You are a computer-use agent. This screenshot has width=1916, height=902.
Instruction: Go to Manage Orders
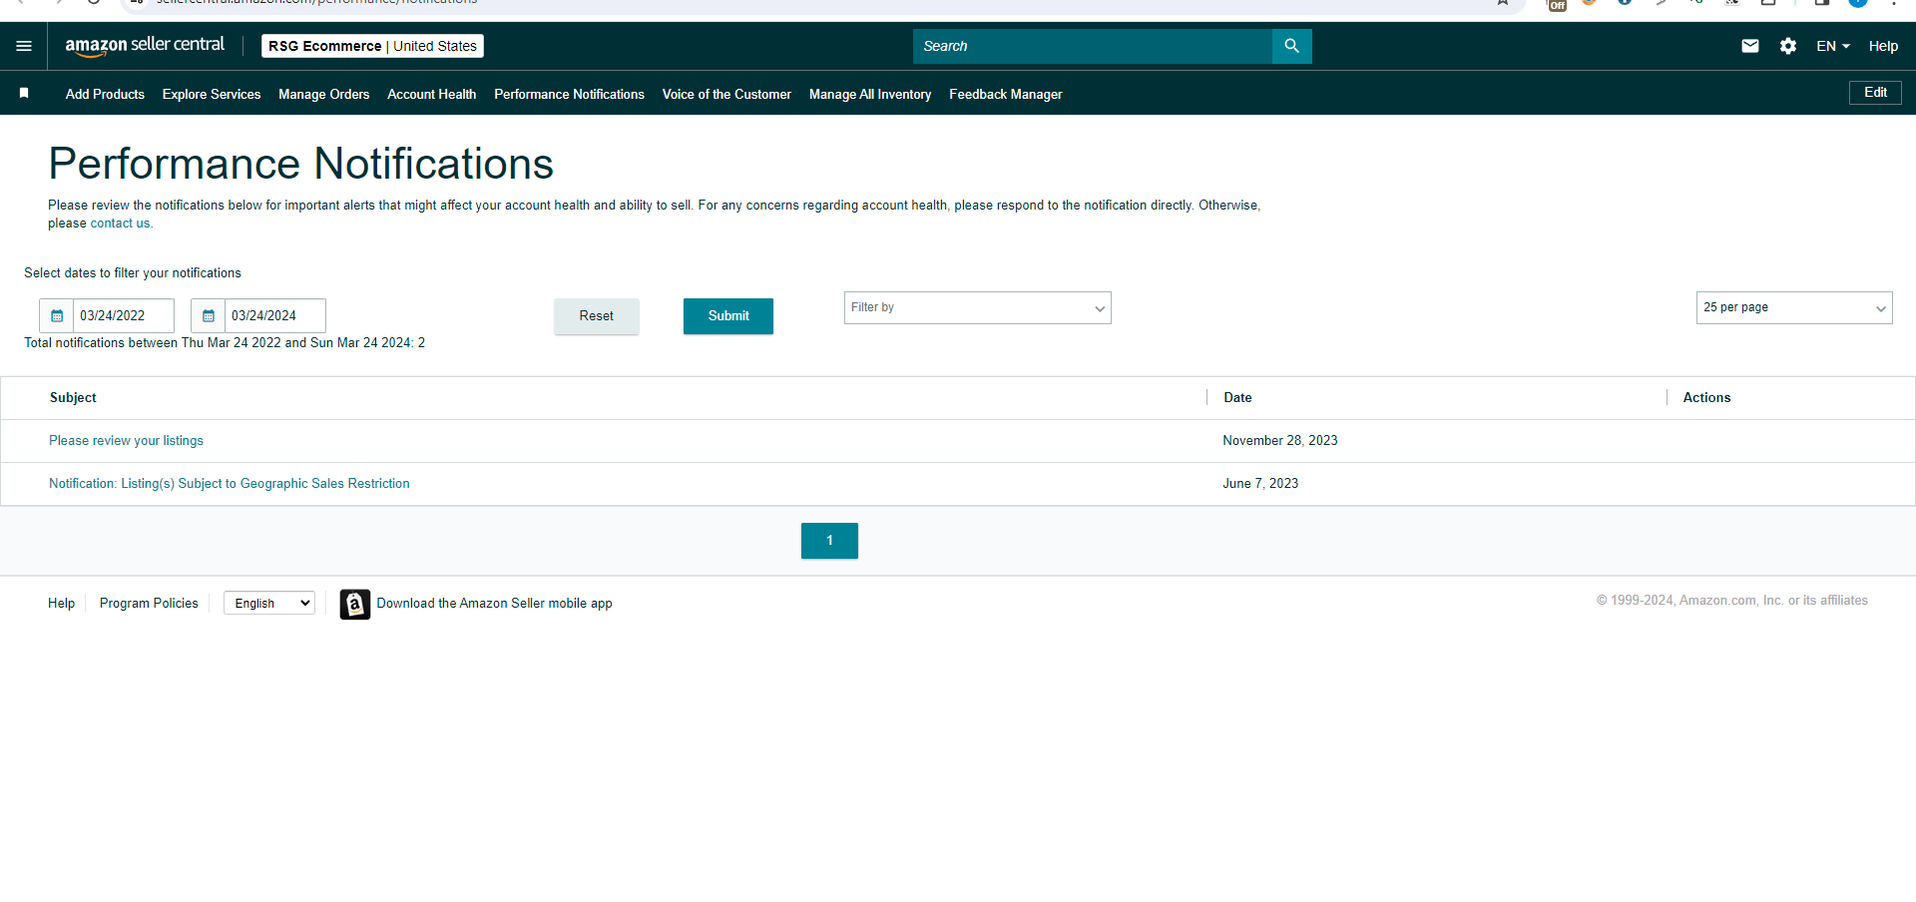[x=324, y=94]
